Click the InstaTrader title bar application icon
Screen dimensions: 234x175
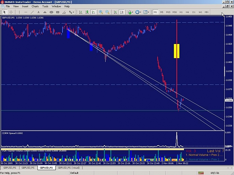coord(2,2)
